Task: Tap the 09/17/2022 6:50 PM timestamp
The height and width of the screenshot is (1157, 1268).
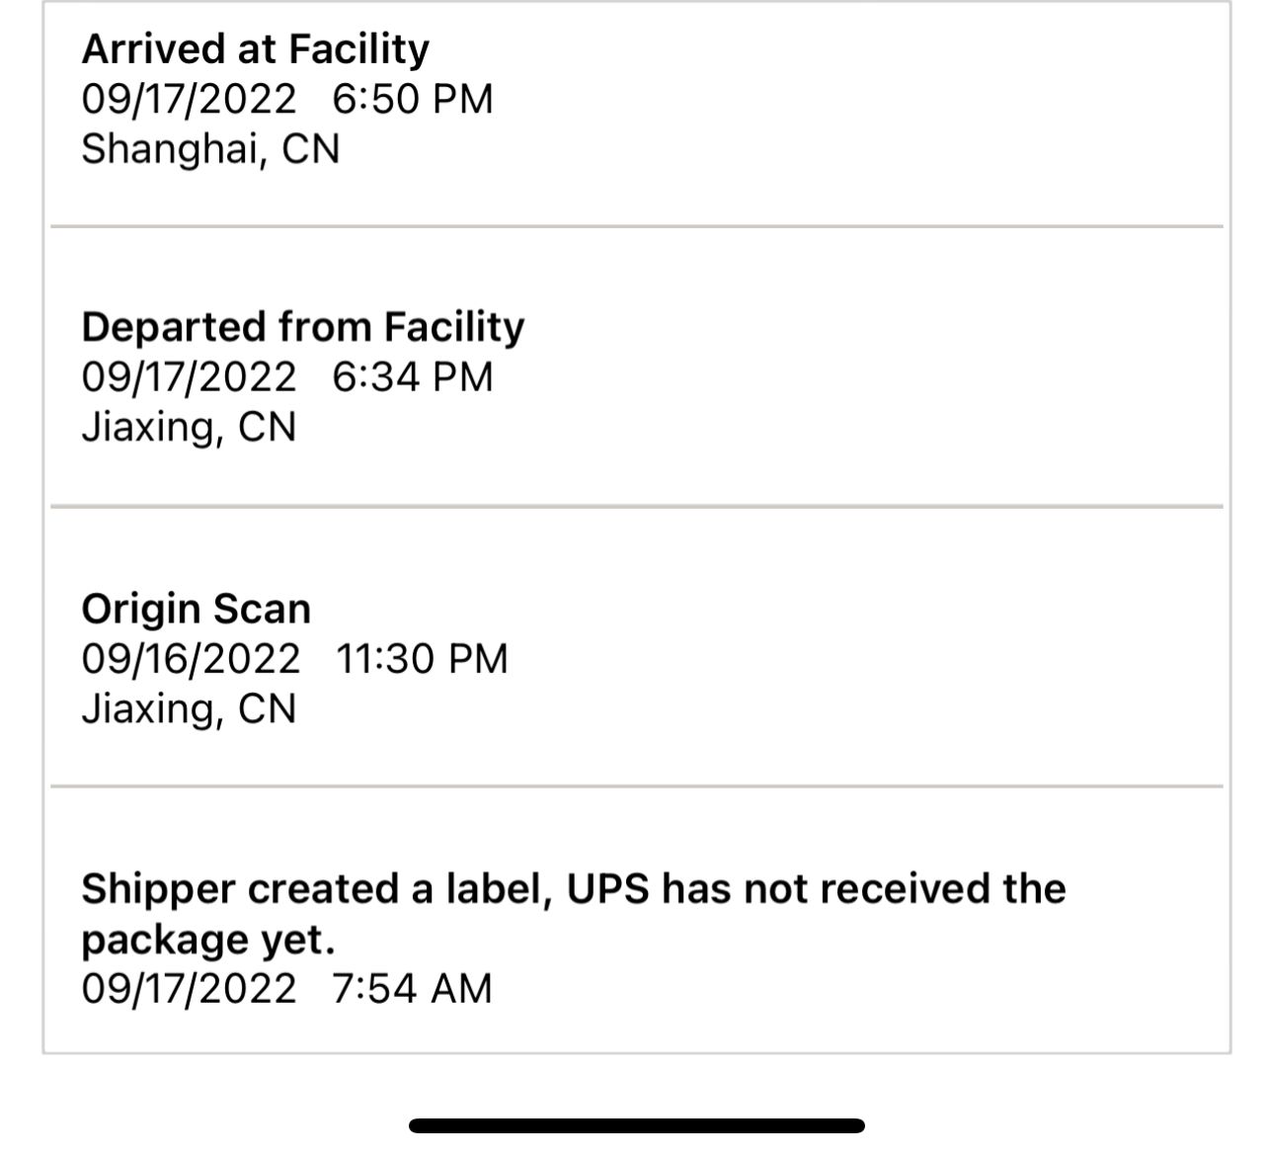Action: [286, 99]
